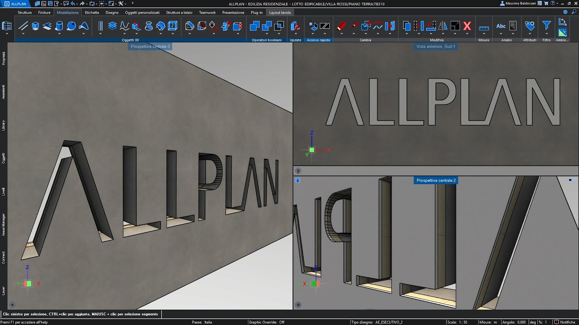This screenshot has width=579, height=325.
Task: Click the spline curve 3D tool
Action: [x=124, y=26]
